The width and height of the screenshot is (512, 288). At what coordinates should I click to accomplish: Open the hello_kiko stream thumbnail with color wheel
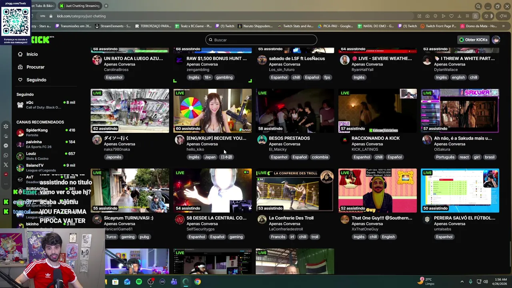[212, 111]
